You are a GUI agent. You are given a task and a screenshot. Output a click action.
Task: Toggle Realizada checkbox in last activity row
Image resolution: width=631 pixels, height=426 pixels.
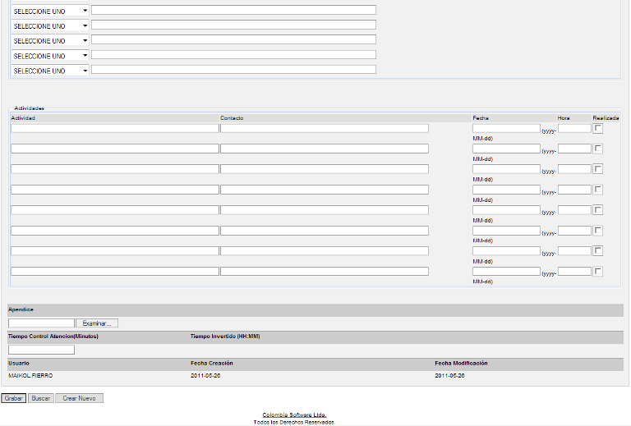click(598, 272)
